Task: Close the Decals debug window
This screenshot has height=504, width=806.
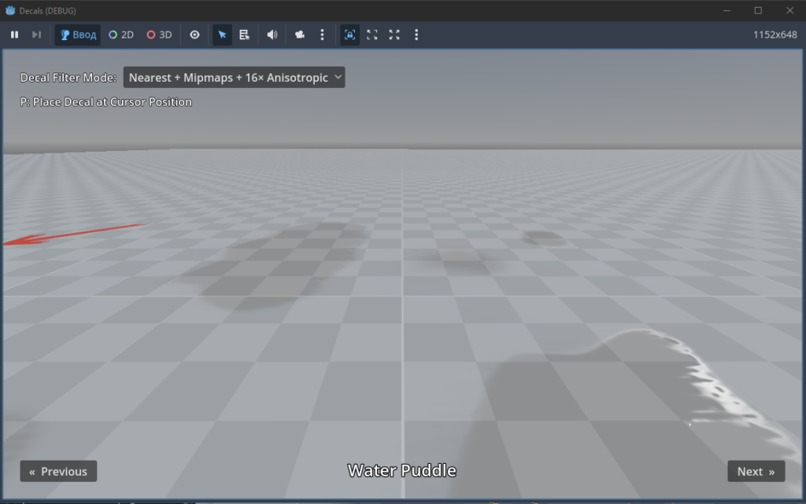Action: pyautogui.click(x=790, y=10)
